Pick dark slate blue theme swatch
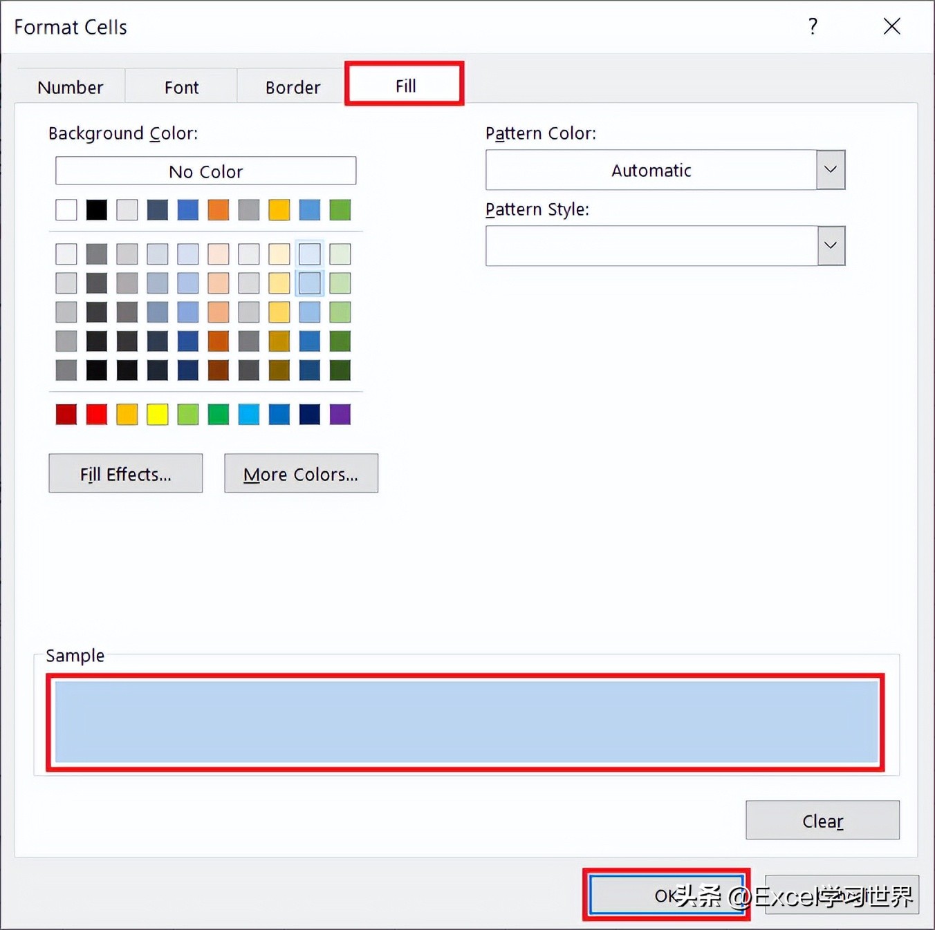The image size is (935, 930). [x=158, y=209]
